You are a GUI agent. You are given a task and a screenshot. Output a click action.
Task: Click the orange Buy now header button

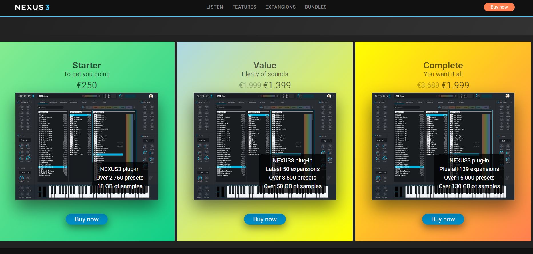(499, 7)
